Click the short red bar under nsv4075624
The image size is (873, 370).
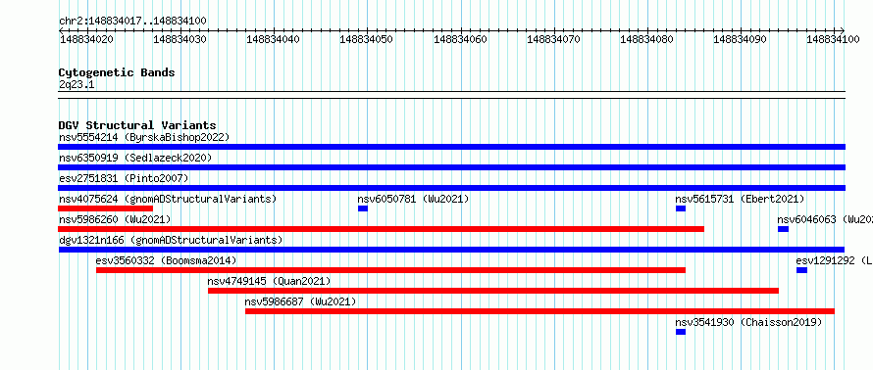click(x=105, y=208)
